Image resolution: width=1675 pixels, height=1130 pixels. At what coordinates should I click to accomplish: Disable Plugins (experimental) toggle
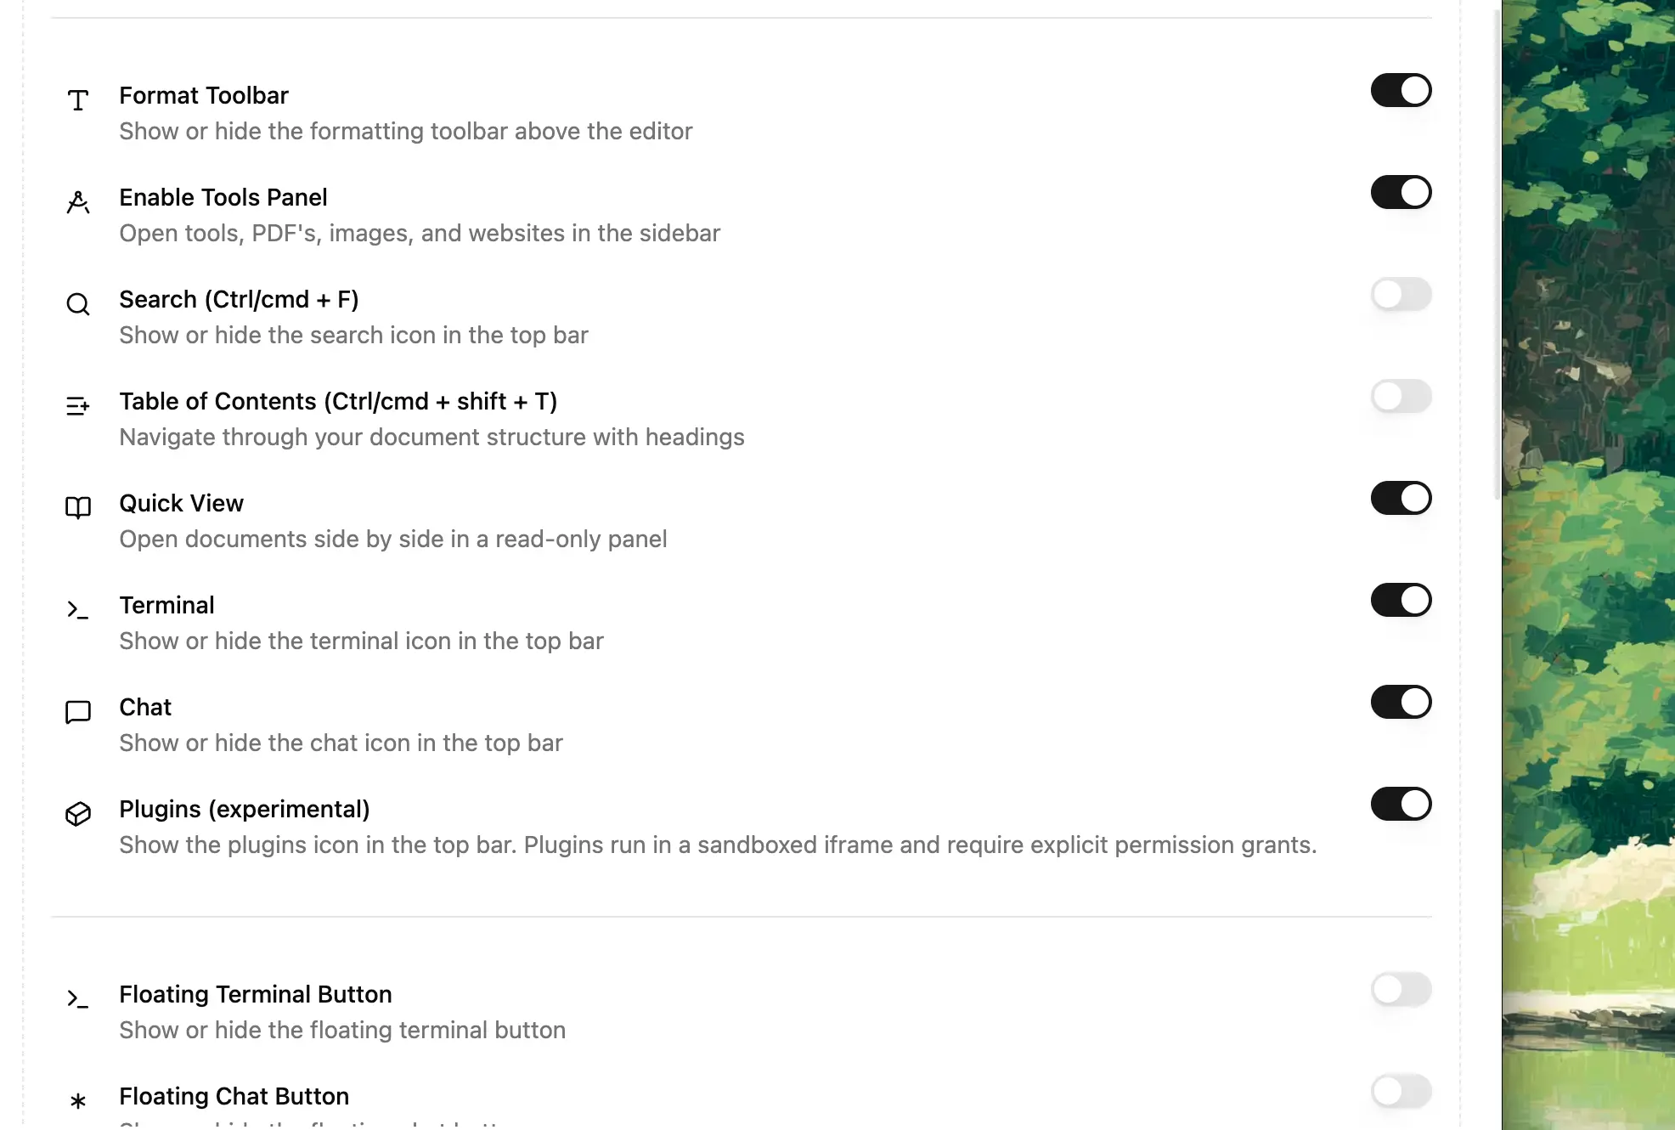pyautogui.click(x=1401, y=804)
